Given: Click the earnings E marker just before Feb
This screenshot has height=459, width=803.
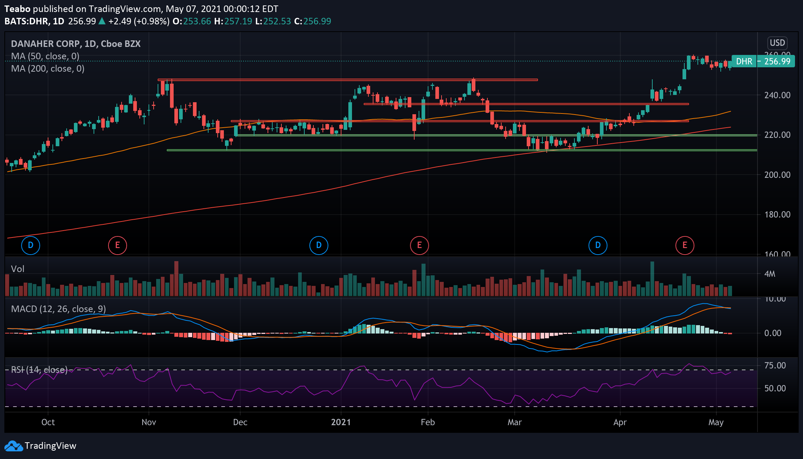Looking at the screenshot, I should (x=419, y=245).
